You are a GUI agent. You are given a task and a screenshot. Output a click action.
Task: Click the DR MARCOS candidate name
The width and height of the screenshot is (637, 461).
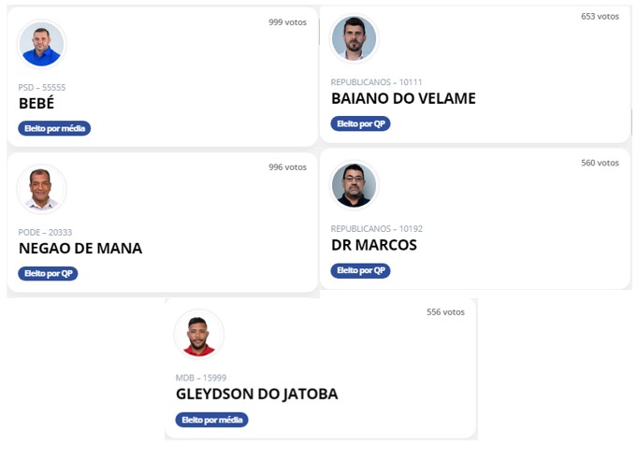[x=374, y=245]
